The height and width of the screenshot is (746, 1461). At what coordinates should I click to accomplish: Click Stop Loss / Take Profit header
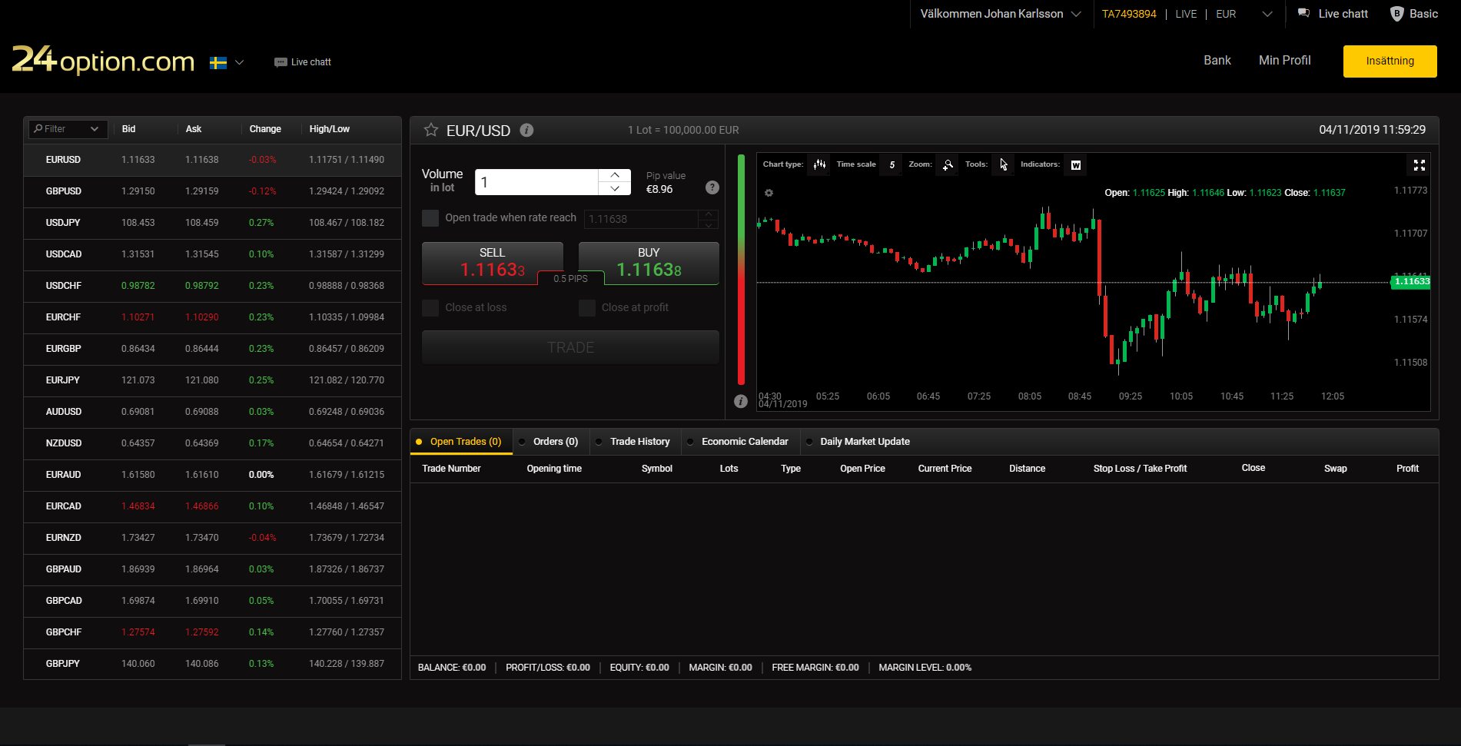[x=1140, y=469]
